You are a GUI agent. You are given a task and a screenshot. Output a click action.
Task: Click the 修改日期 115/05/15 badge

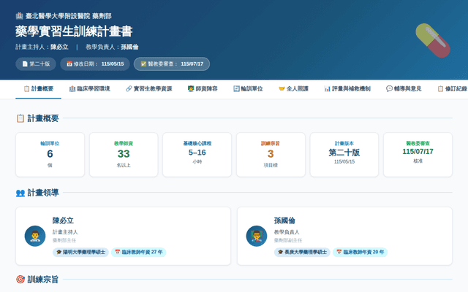95,64
